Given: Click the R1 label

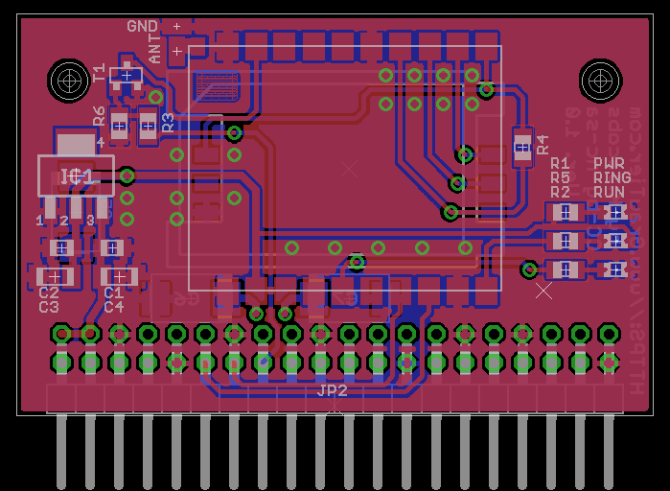Looking at the screenshot, I should [x=560, y=163].
